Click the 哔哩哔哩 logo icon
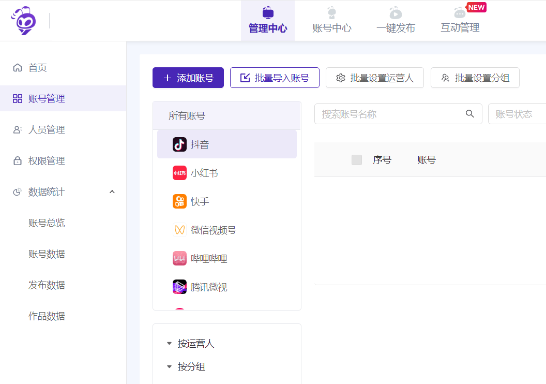Screen dimensions: 546x384 (x=180, y=259)
